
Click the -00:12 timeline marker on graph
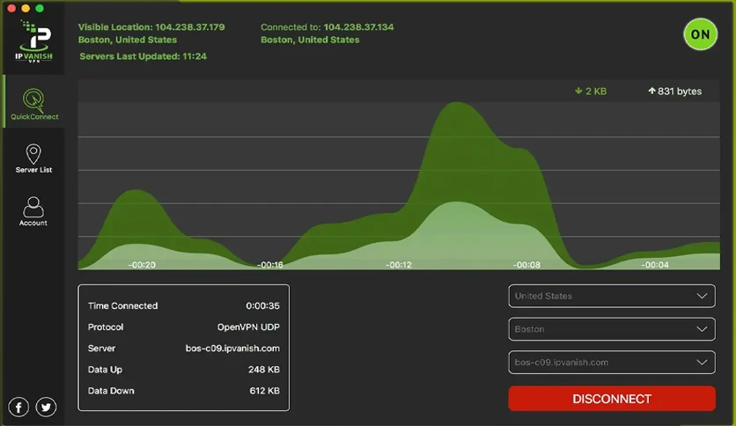click(x=399, y=265)
